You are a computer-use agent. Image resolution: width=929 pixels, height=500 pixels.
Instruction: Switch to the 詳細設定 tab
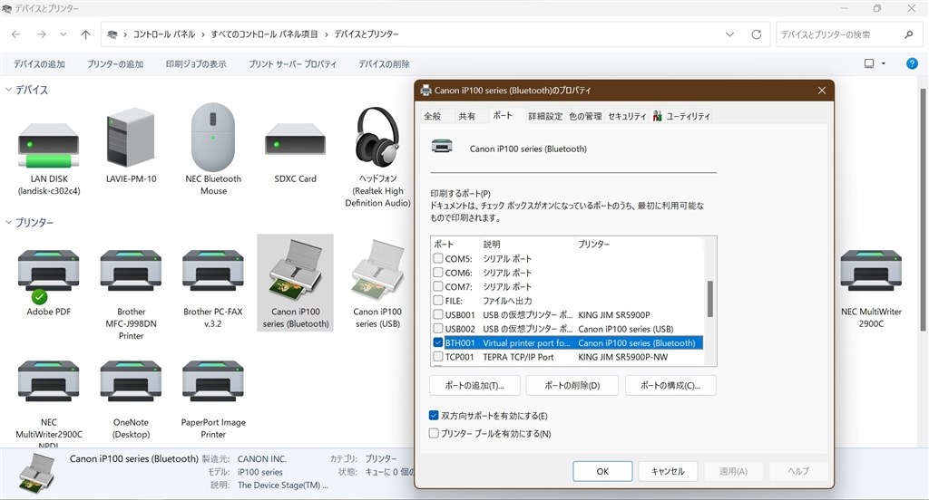point(545,116)
